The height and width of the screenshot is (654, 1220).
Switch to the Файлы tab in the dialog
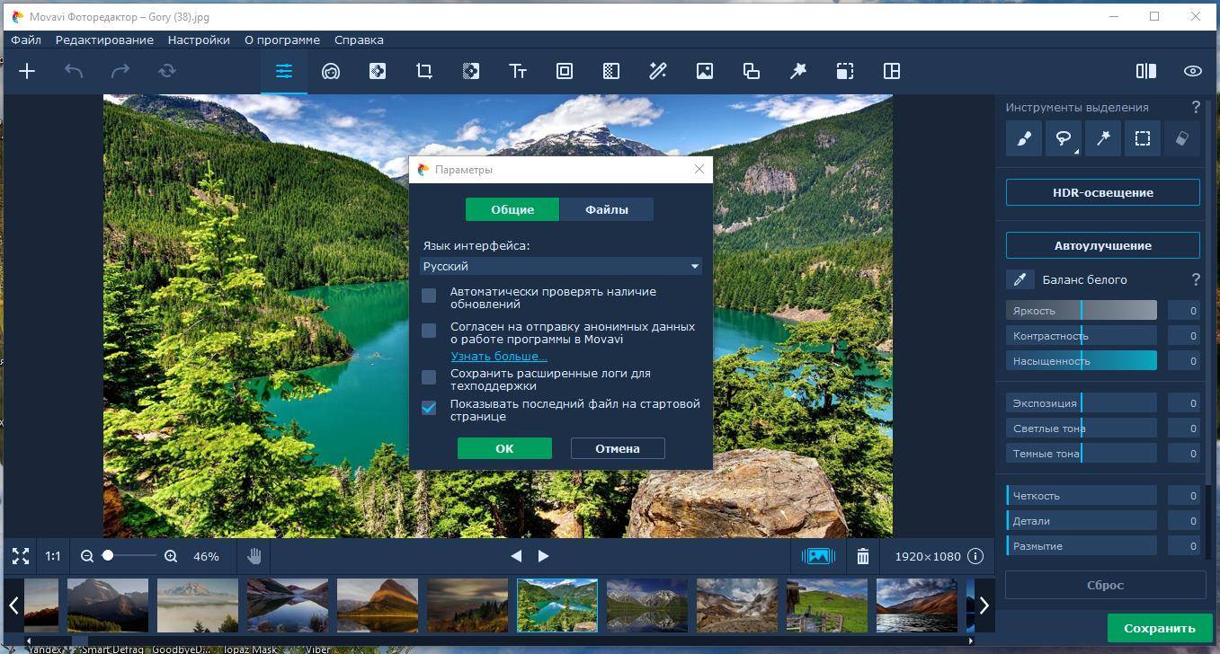pyautogui.click(x=607, y=209)
